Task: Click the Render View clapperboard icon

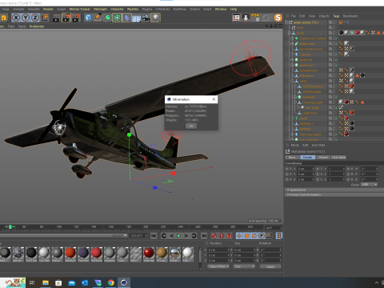Action: (x=57, y=18)
